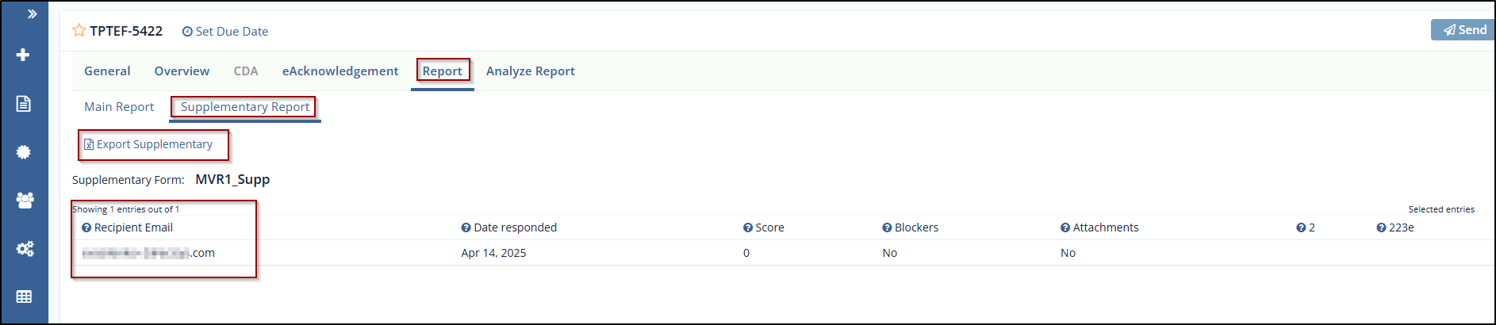Open the Overview tab
The width and height of the screenshot is (1496, 325).
click(x=182, y=71)
